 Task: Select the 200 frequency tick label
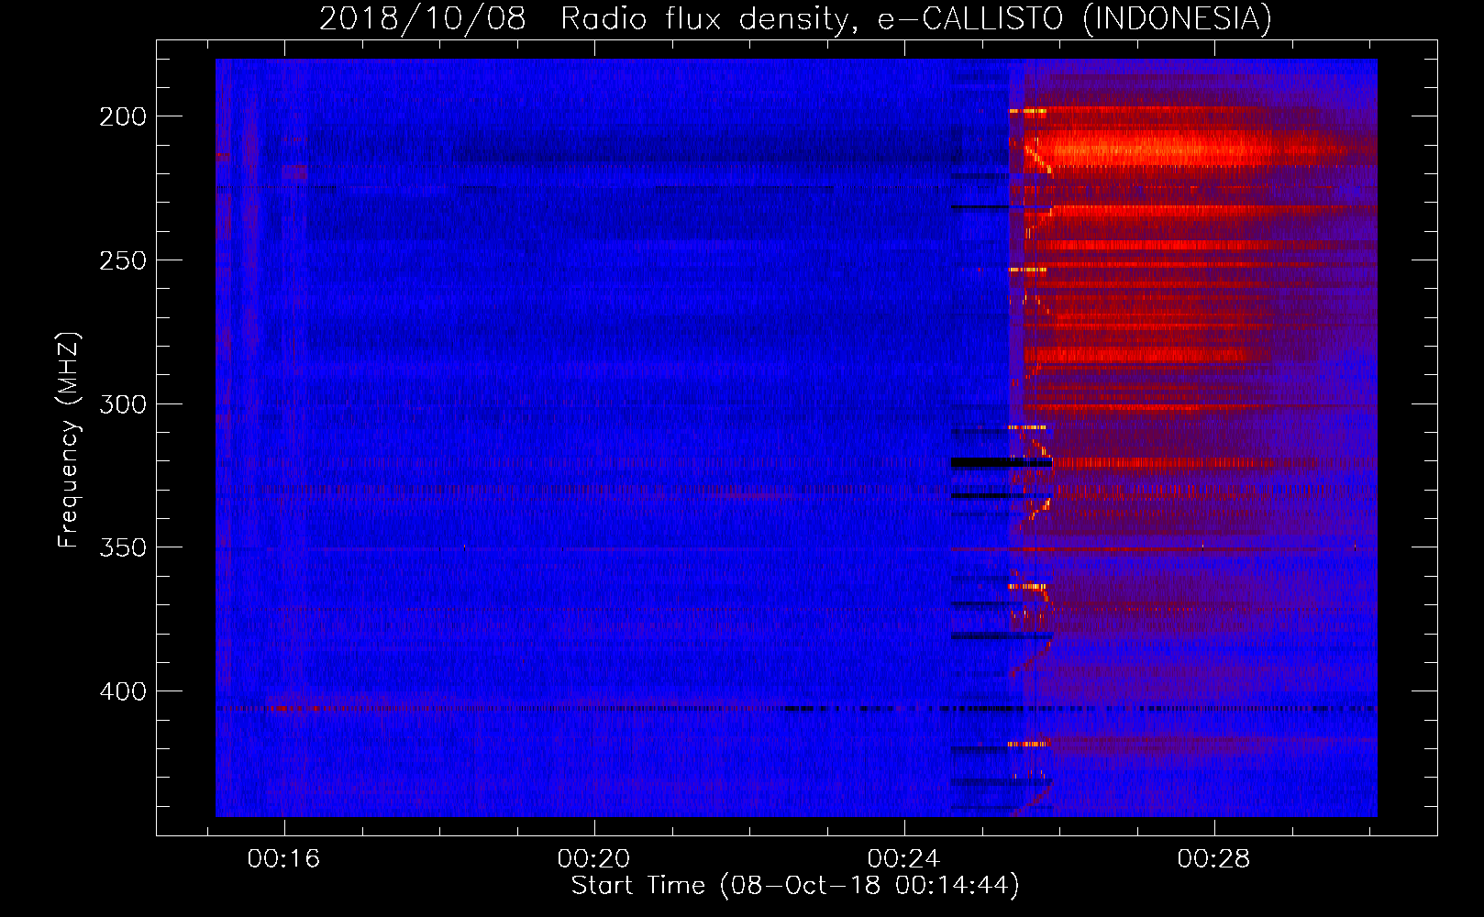pyautogui.click(x=123, y=116)
